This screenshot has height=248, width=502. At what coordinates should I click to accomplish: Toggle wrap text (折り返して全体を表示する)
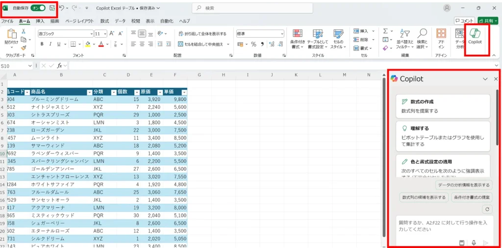click(x=201, y=34)
